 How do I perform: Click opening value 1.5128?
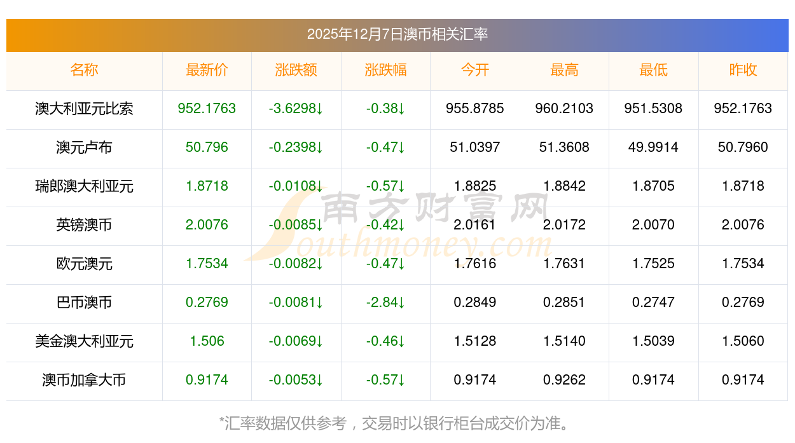[x=475, y=341]
